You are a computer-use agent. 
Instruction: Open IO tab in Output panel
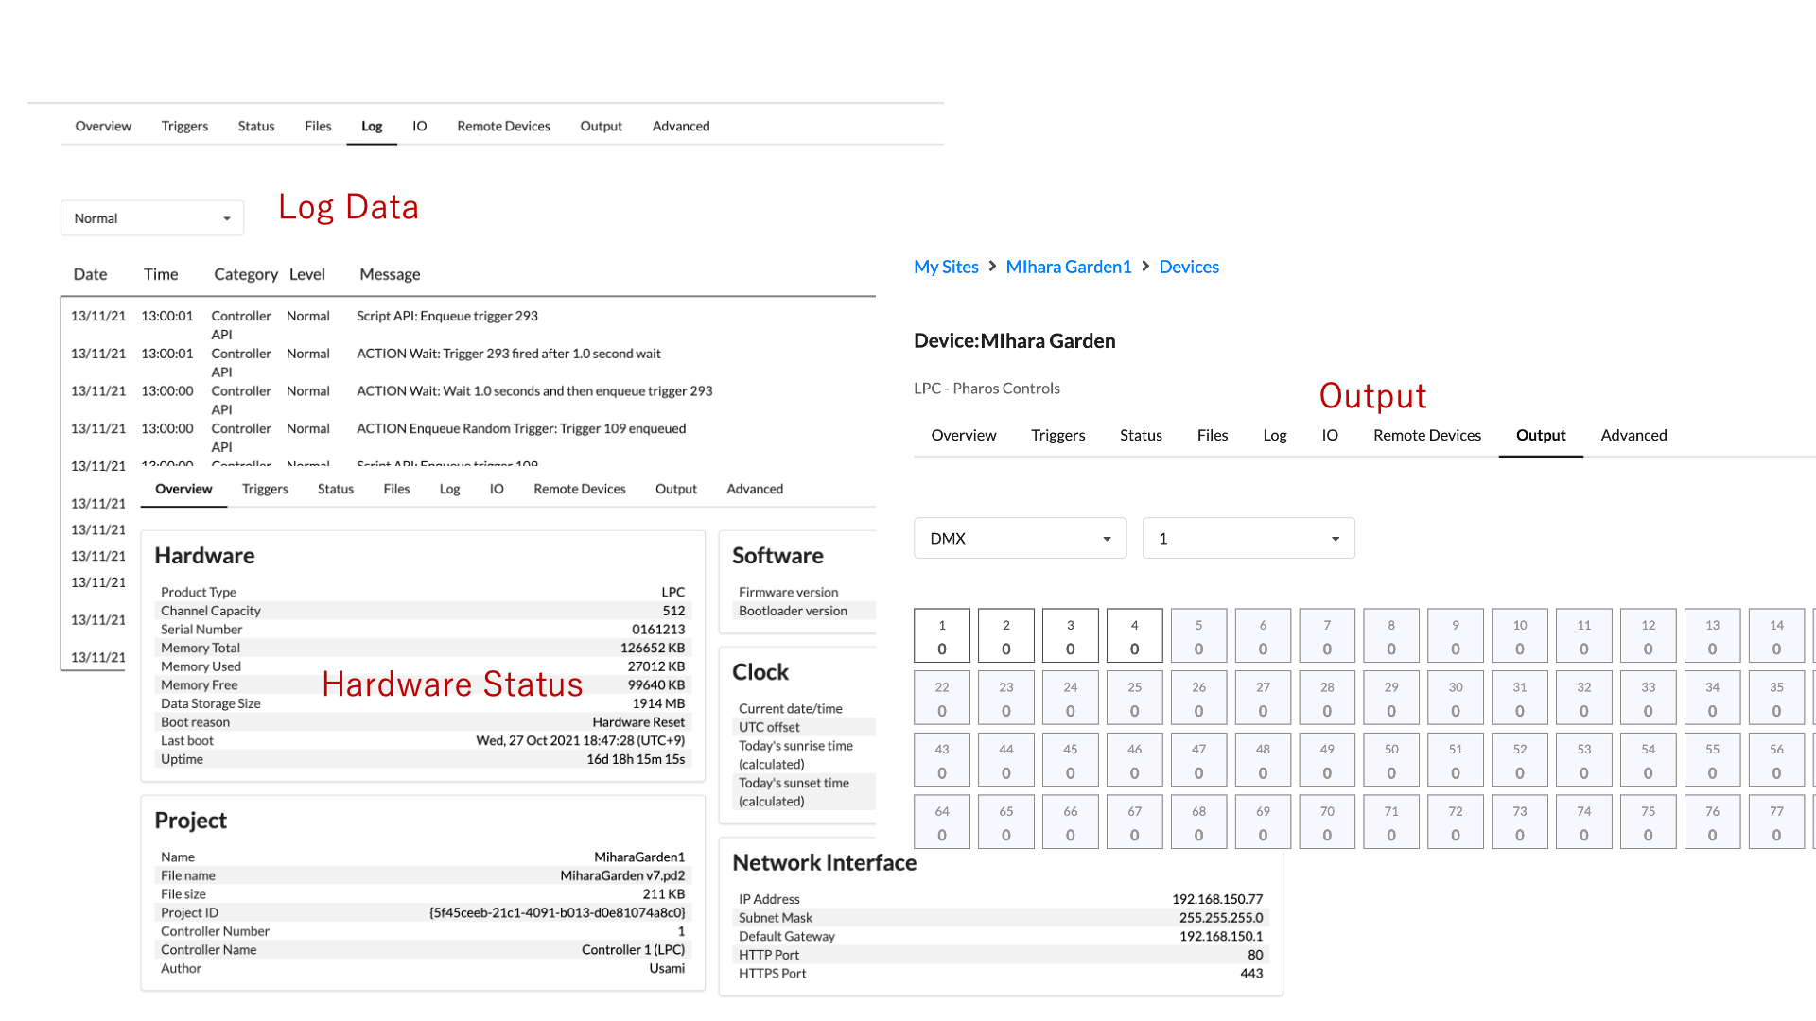coord(1330,435)
